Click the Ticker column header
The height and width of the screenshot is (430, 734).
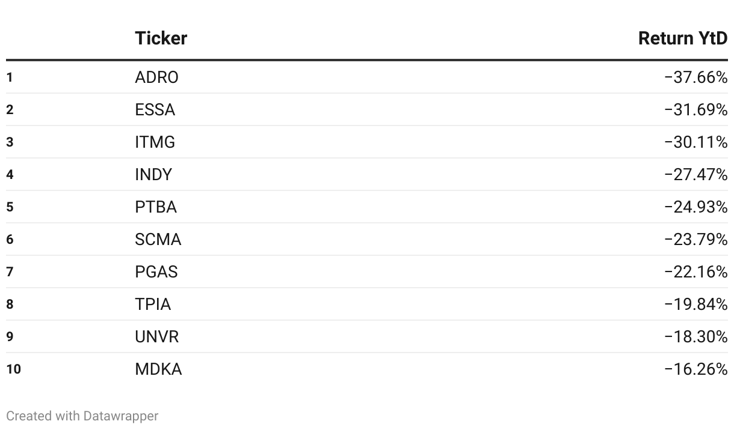click(x=161, y=38)
